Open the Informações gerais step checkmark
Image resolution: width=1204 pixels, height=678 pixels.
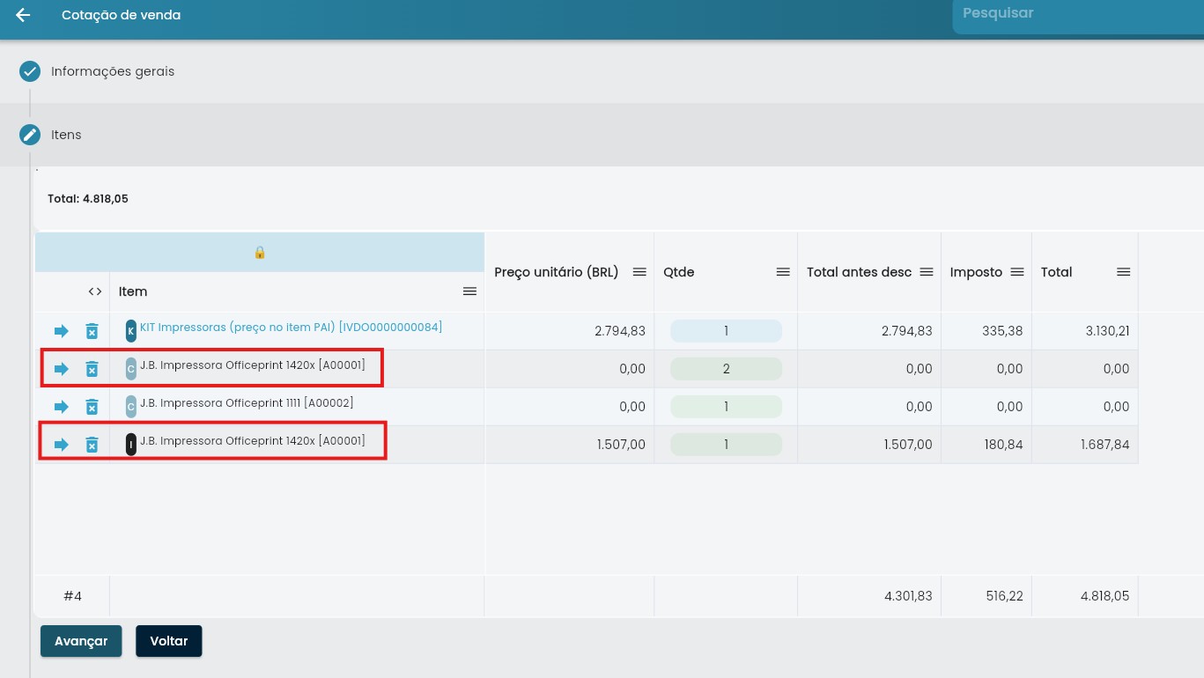coord(30,71)
